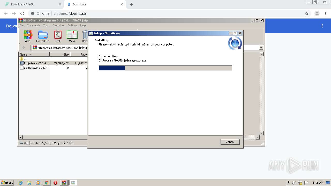Select the zip password 123 file
331x186 pixels.
54,68
